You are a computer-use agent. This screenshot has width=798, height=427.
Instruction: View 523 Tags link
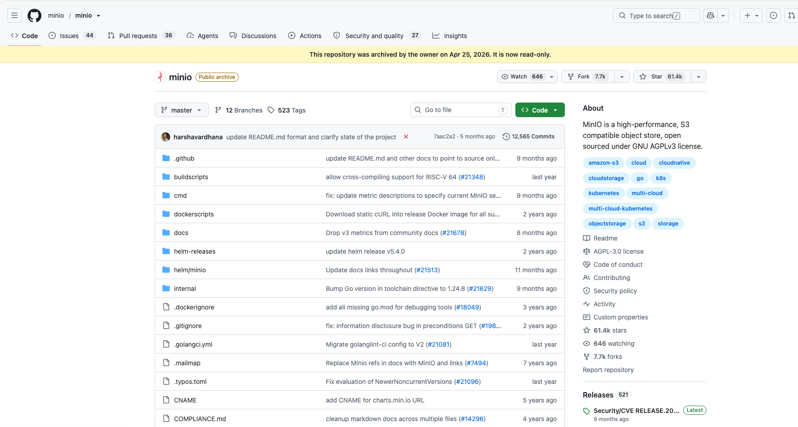click(287, 110)
